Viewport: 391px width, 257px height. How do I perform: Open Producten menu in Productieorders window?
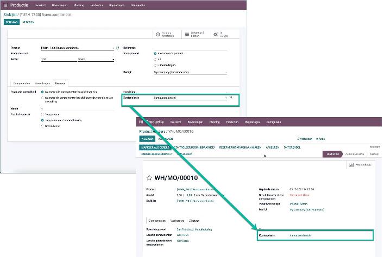pos(232,122)
